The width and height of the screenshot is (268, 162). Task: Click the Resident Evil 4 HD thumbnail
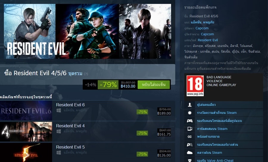tap(26, 132)
